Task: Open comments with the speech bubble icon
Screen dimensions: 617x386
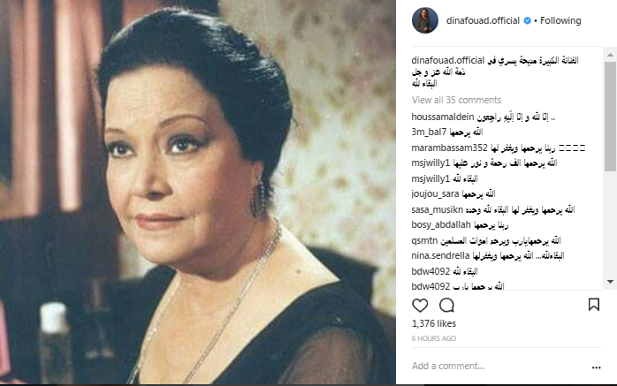Action: point(446,305)
